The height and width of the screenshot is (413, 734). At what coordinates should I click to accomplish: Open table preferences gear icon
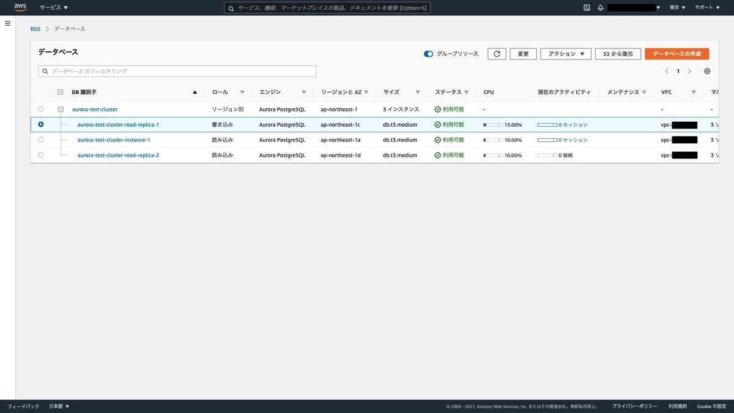[x=707, y=71]
